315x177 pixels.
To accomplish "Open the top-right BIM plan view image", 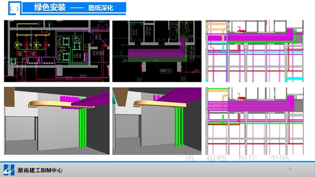I will click(255, 51).
